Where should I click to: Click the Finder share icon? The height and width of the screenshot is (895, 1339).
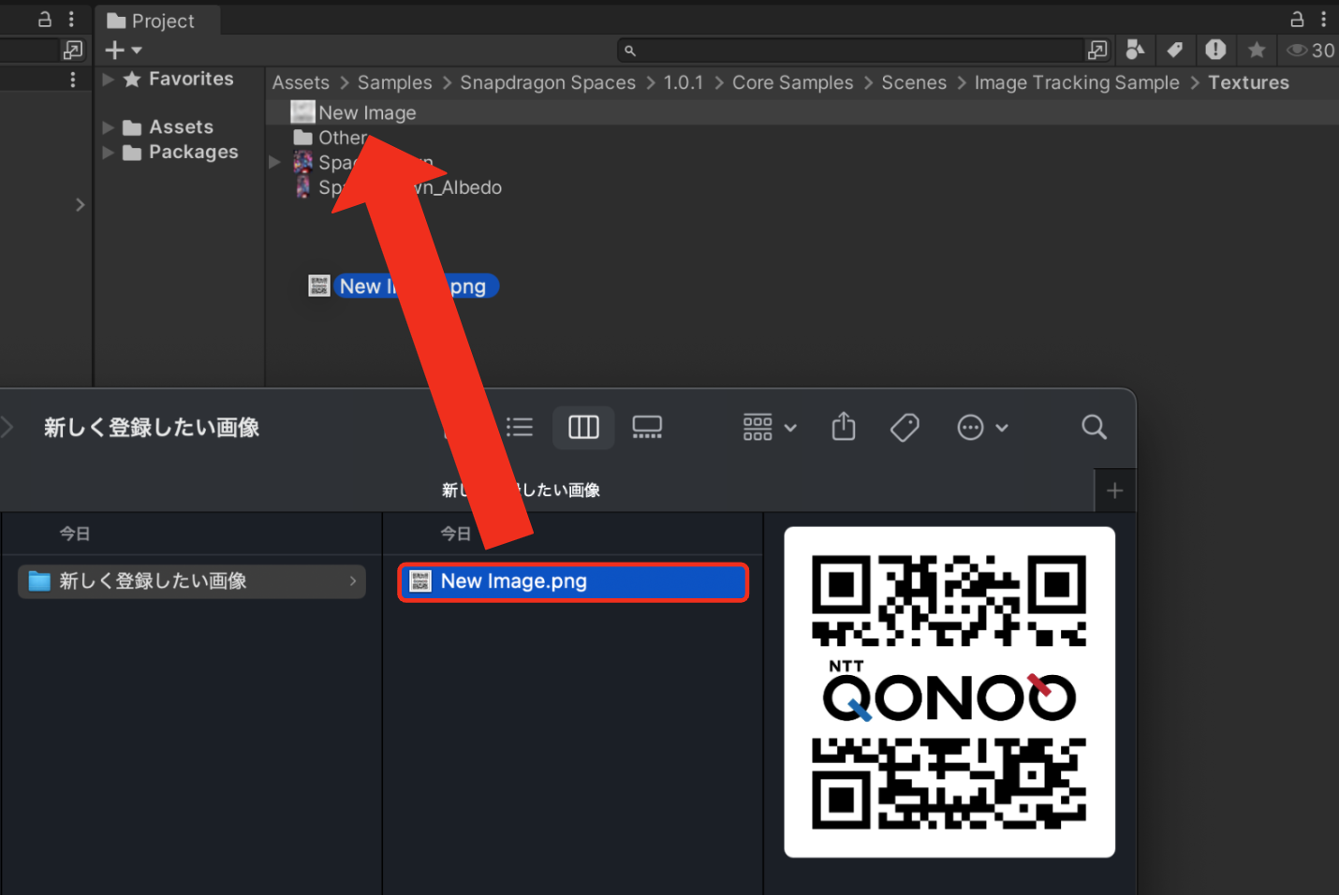[x=844, y=427]
